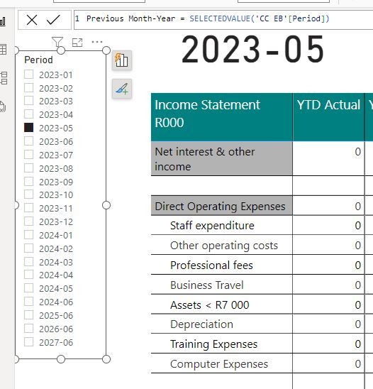Viewport: 373px width, 389px height.
Task: Cancel the formula edit with X
Action: [x=32, y=20]
